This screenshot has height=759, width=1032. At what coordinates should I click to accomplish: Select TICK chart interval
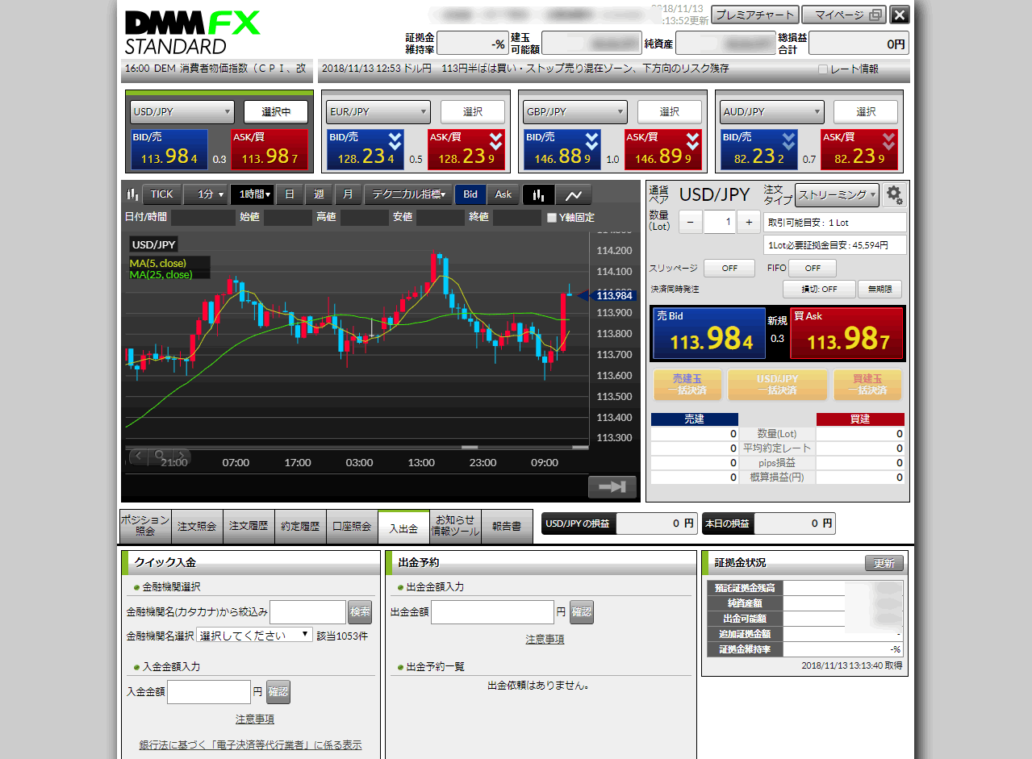click(162, 194)
